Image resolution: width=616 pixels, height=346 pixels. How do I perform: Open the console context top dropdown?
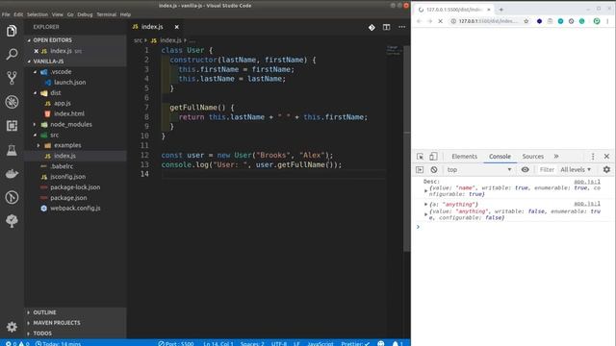479,170
